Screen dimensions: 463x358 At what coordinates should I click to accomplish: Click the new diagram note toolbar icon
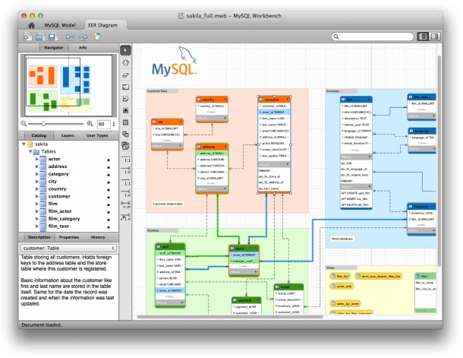[97, 36]
